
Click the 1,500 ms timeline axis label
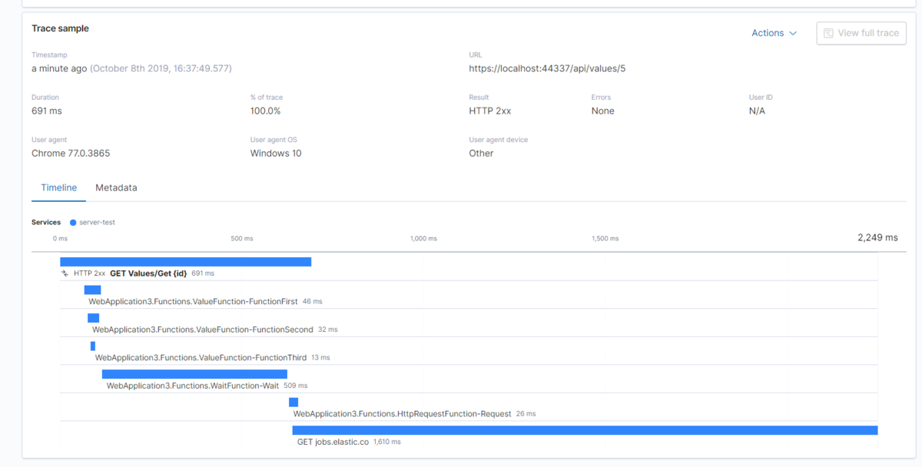(x=605, y=239)
